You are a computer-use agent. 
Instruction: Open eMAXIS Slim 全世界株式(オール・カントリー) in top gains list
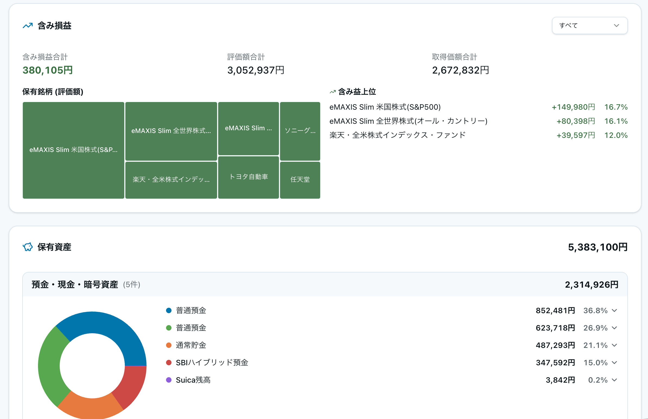(x=408, y=121)
